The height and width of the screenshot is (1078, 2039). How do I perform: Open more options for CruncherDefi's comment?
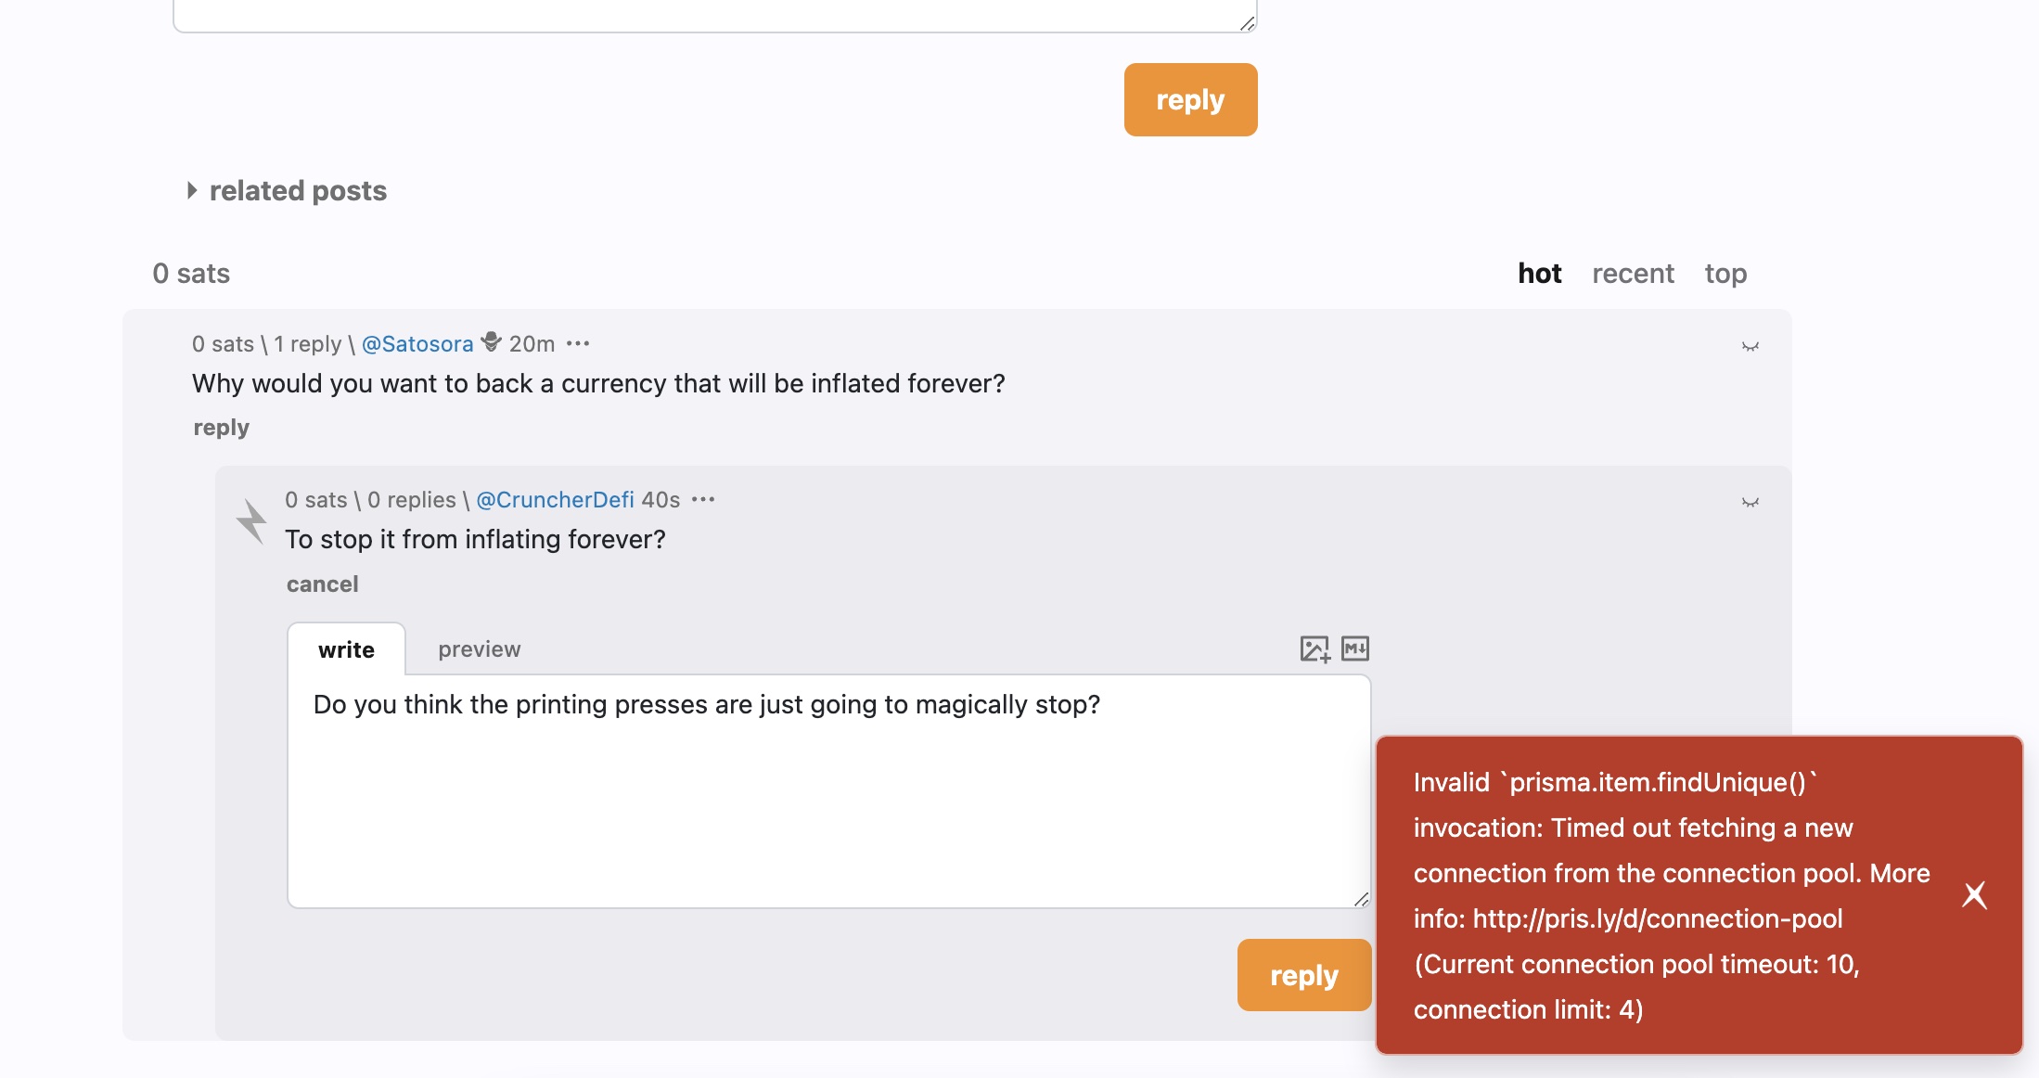point(703,499)
